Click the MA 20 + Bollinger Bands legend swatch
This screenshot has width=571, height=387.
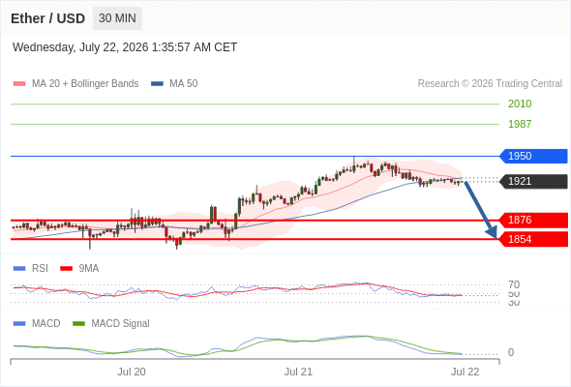click(x=19, y=84)
